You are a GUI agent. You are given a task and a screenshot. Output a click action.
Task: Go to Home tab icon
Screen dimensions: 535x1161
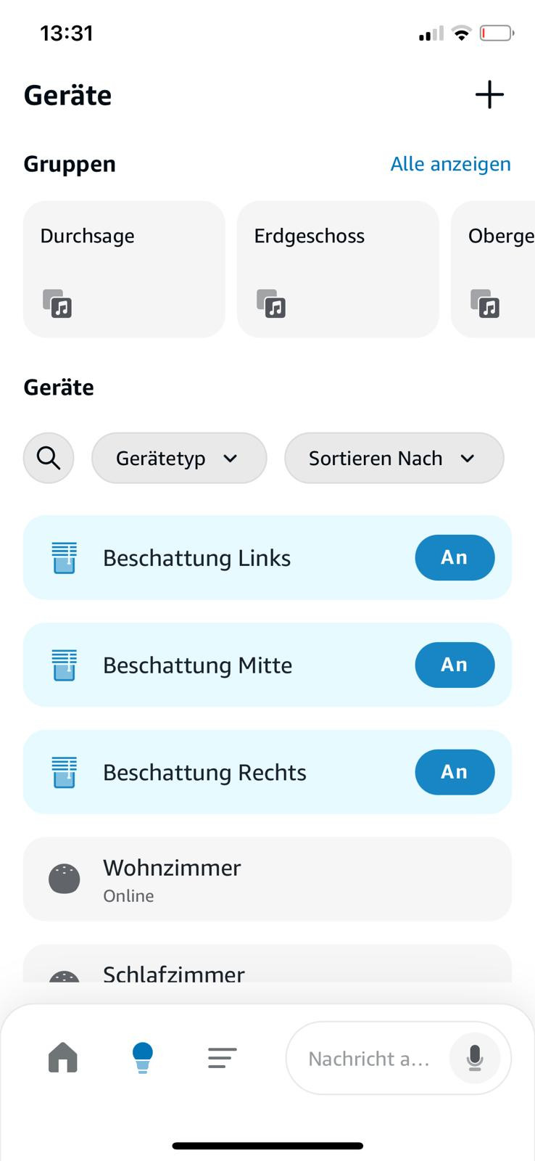click(x=63, y=1057)
